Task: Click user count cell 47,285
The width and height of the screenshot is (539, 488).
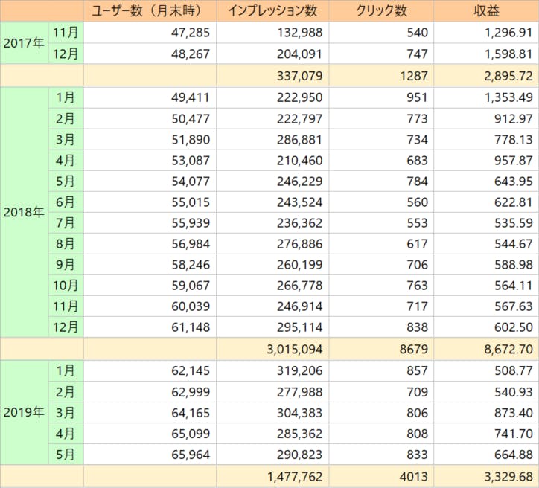Action: tap(186, 33)
